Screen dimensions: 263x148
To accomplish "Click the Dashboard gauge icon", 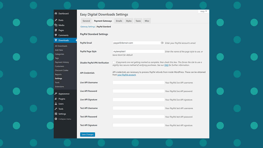I will tap(56, 13).
